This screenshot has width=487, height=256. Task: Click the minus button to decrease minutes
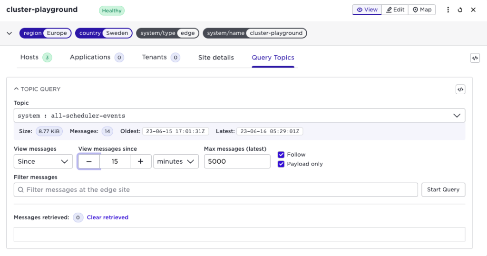click(x=89, y=161)
